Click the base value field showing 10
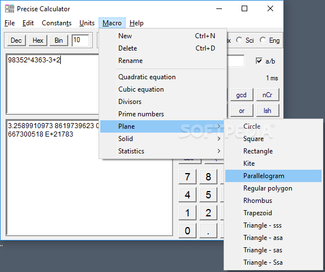 pos(81,40)
